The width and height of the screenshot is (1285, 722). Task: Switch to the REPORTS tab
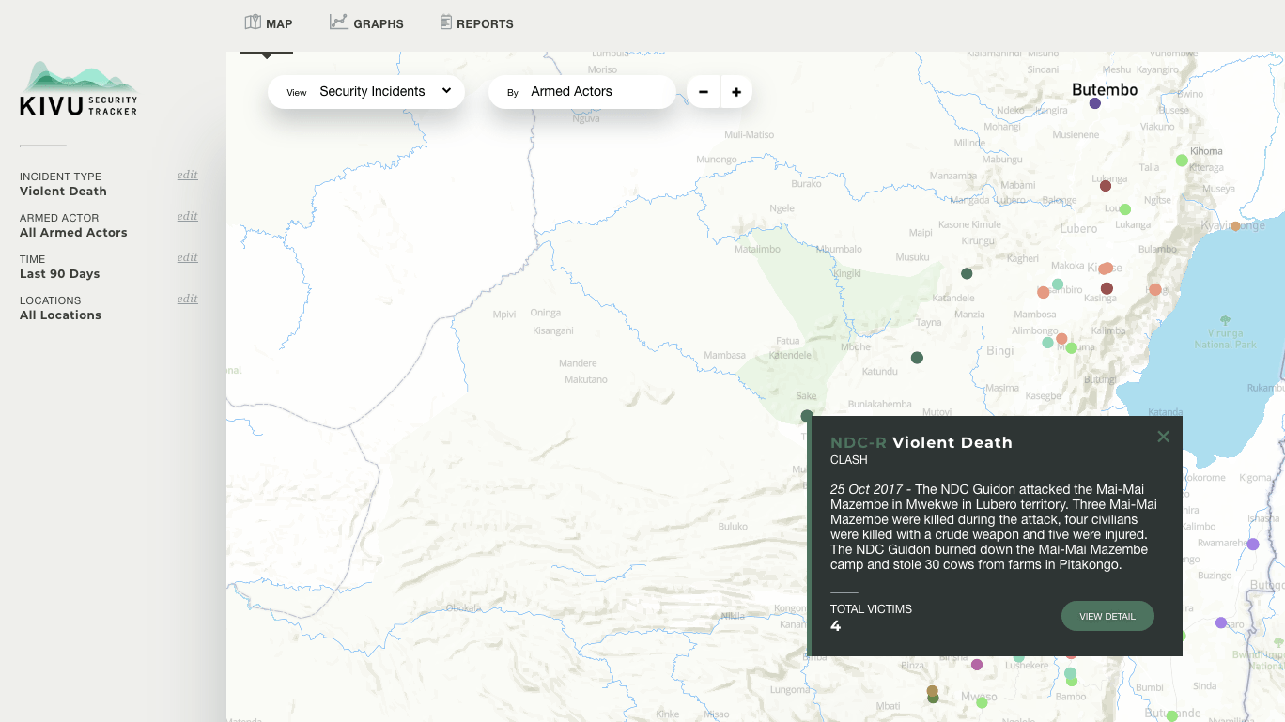[x=477, y=23]
